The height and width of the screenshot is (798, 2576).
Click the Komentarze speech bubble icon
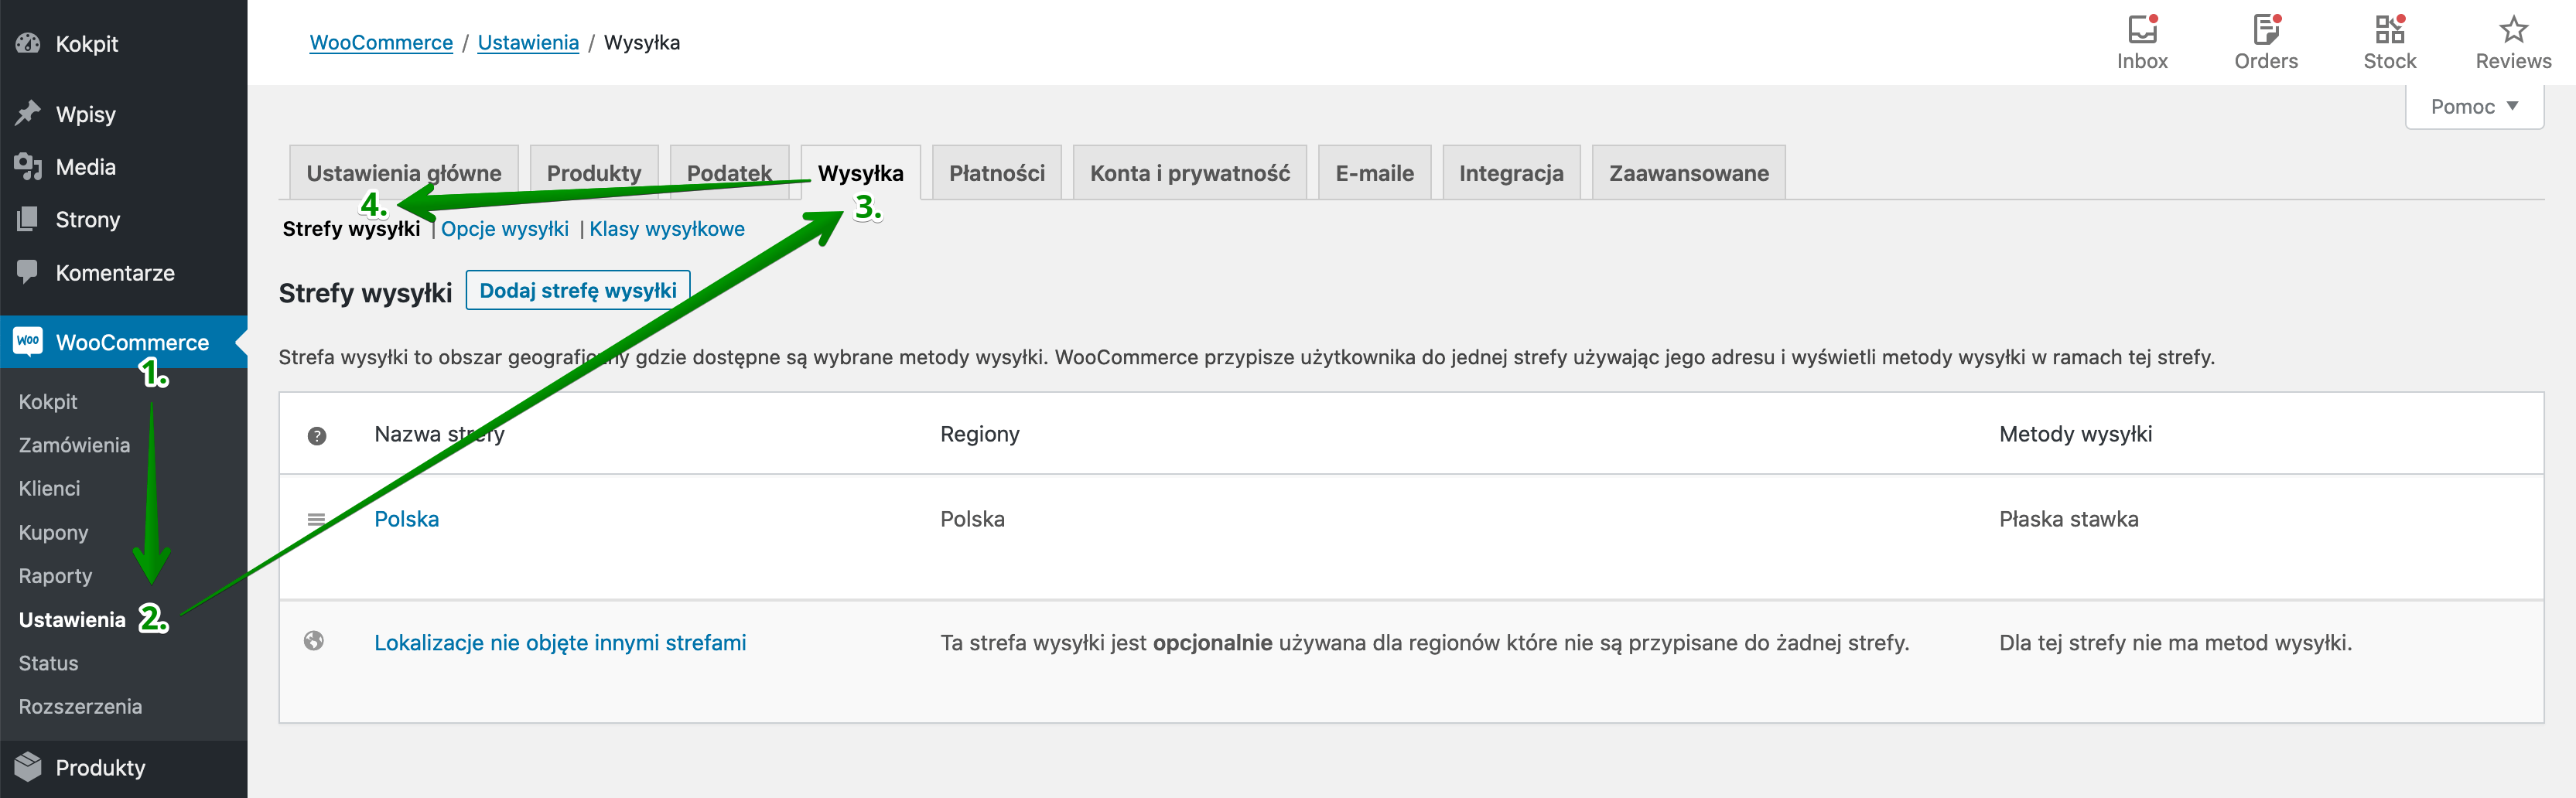pos(28,271)
